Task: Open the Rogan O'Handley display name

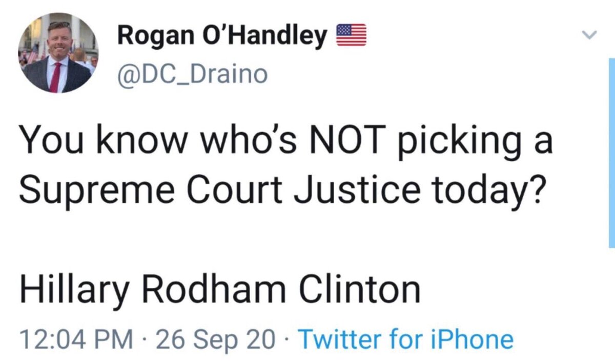Action: 222,36
